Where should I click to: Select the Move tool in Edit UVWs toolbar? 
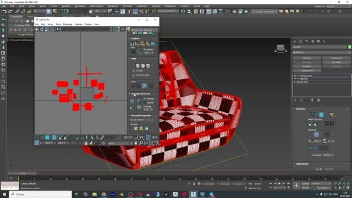coord(37,29)
